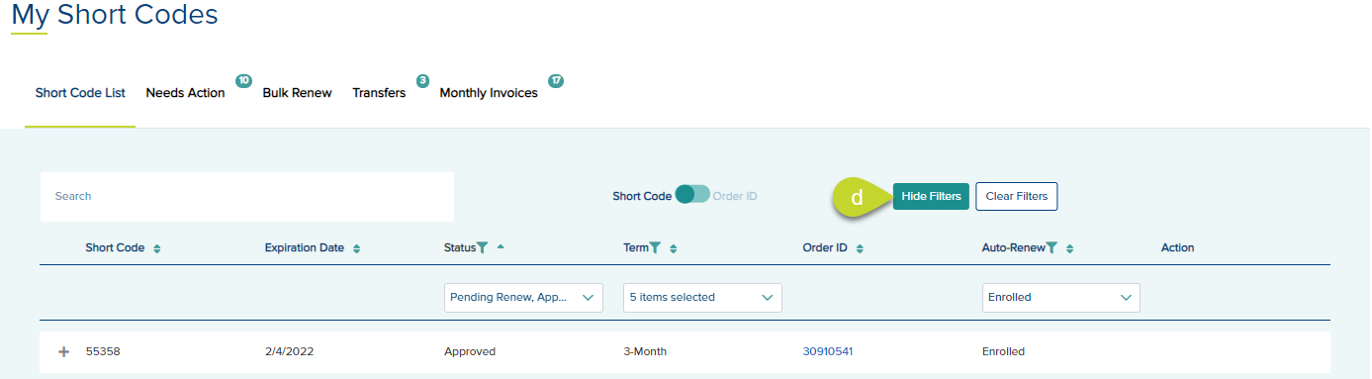Viewport: 1372px width, 379px height.
Task: Click the Hide Filters button
Action: [x=931, y=196]
